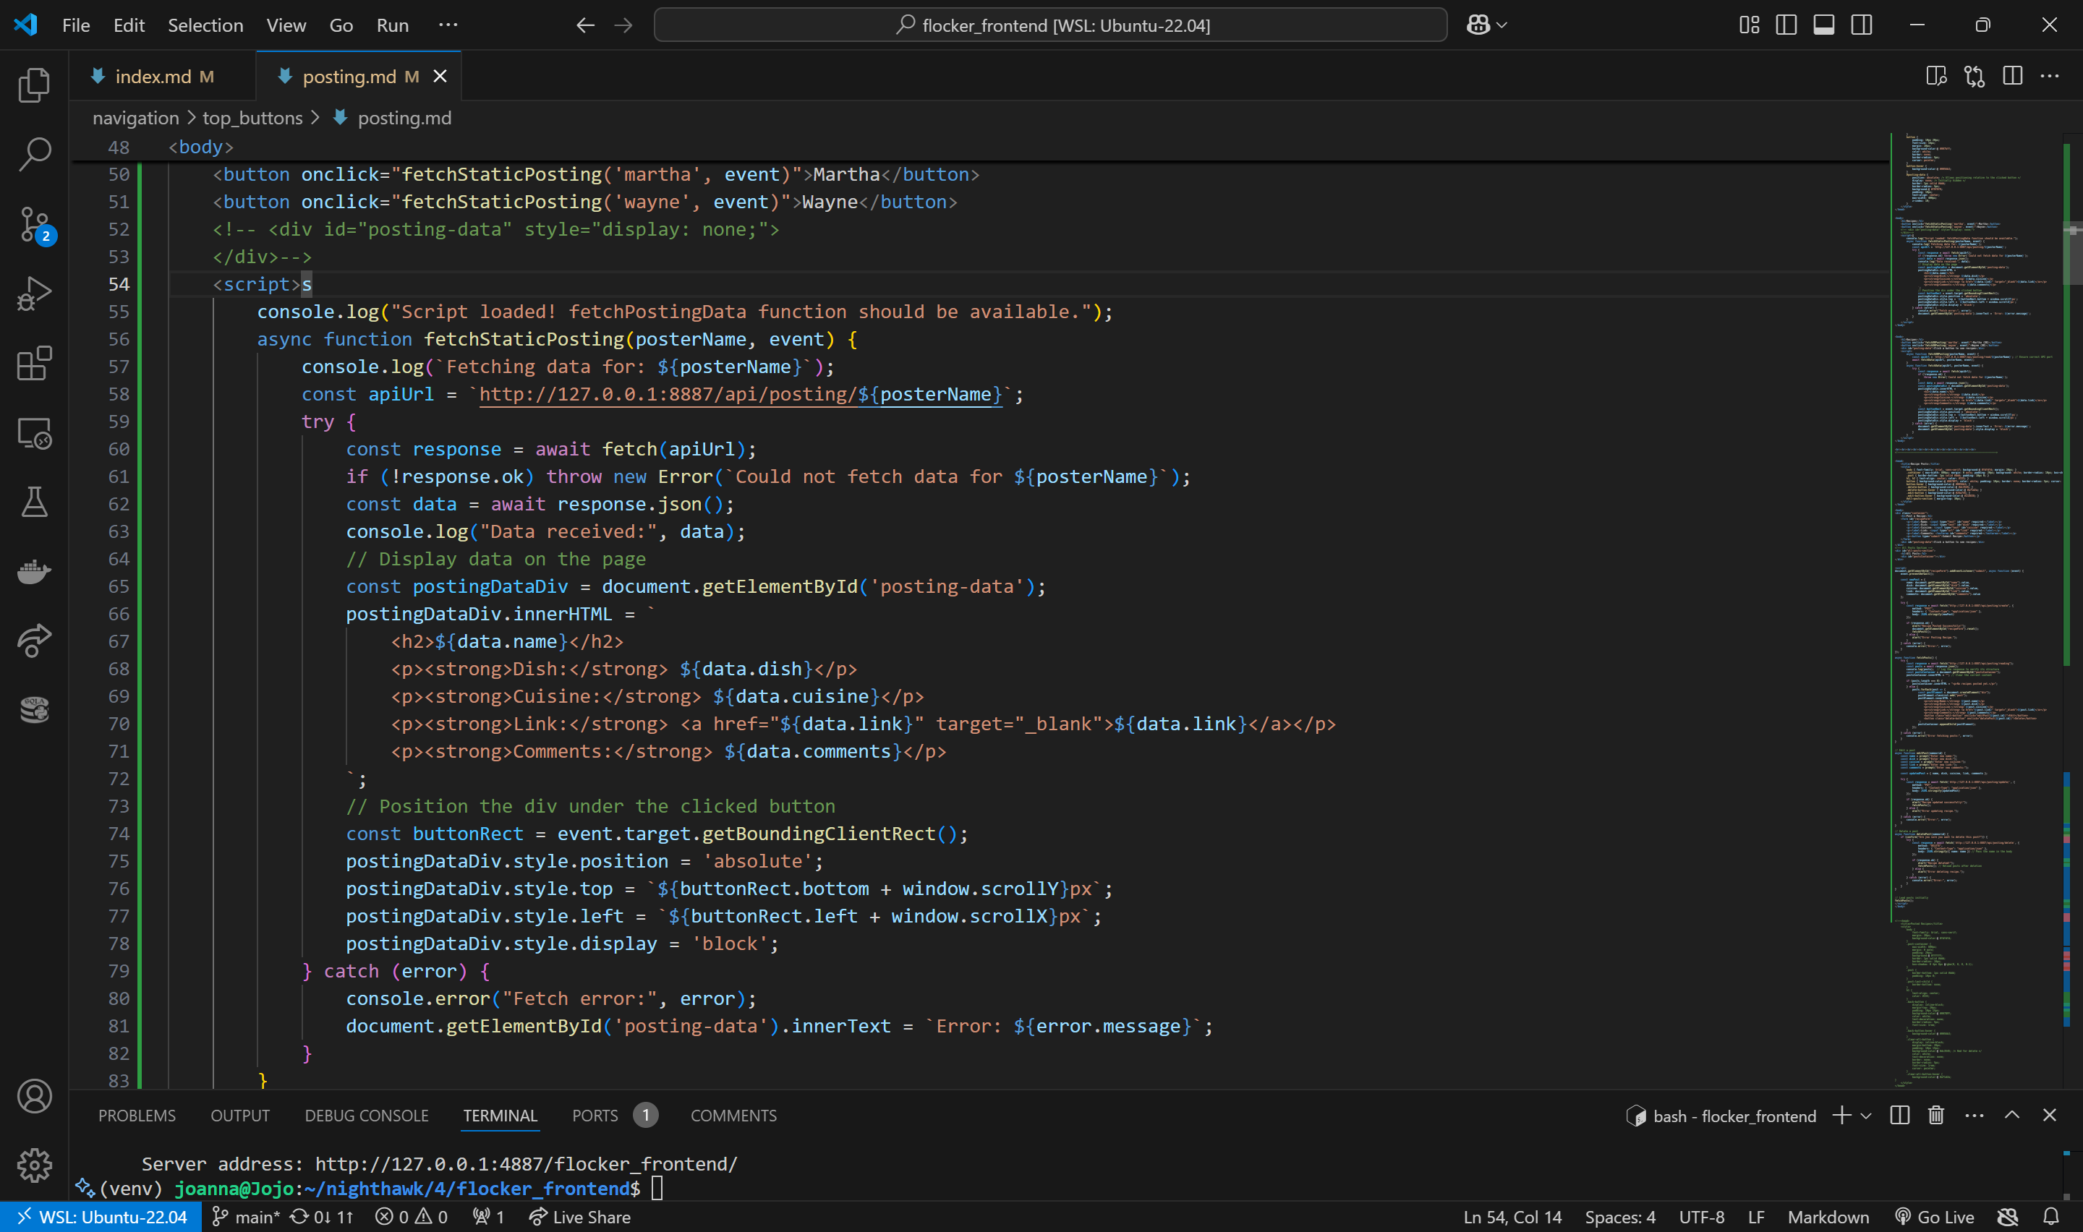Open Customize Layout

[1750, 25]
